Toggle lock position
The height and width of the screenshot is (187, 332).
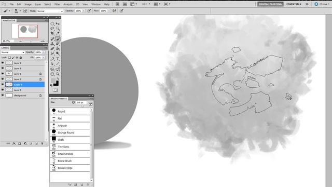(x=17, y=58)
